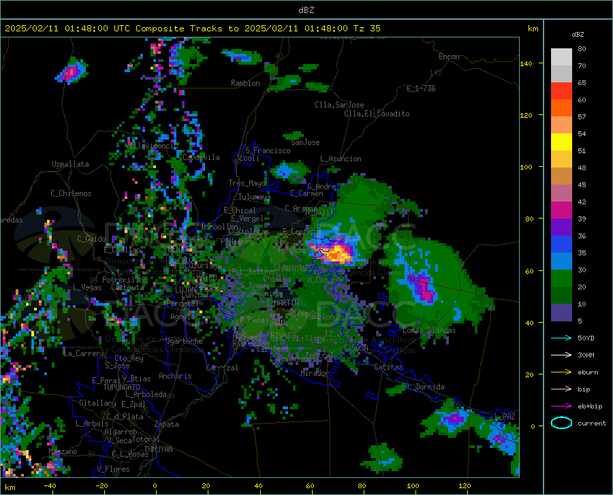Viewport: 613px width, 495px height.
Task: Click the yellow 51 dBZ legend swatch
Action: click(x=561, y=142)
